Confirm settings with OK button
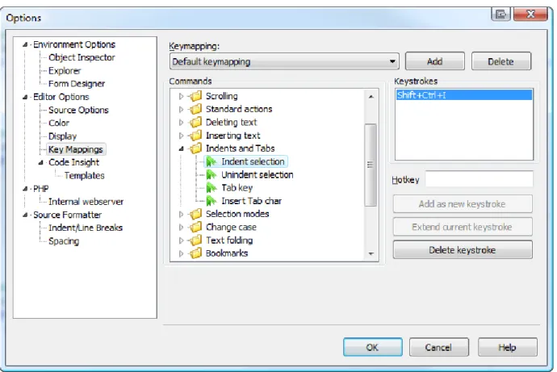The width and height of the screenshot is (557, 372). [x=373, y=347]
